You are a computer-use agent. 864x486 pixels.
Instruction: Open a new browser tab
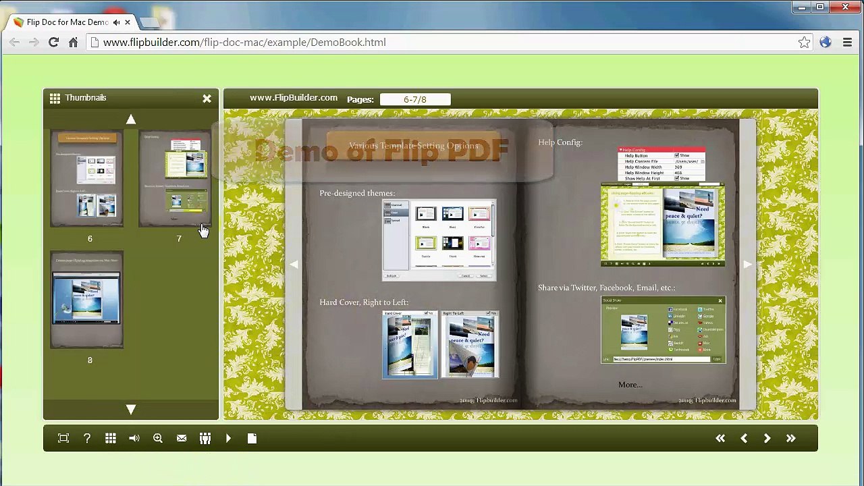(150, 22)
